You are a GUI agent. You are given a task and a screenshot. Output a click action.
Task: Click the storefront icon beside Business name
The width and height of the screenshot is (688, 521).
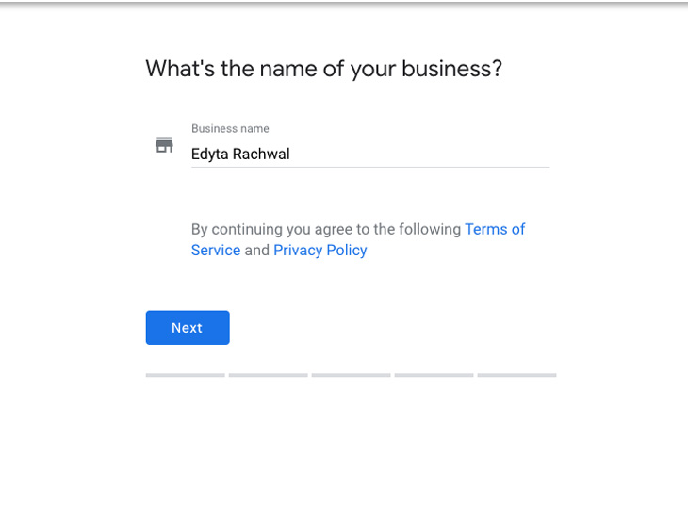coord(164,145)
